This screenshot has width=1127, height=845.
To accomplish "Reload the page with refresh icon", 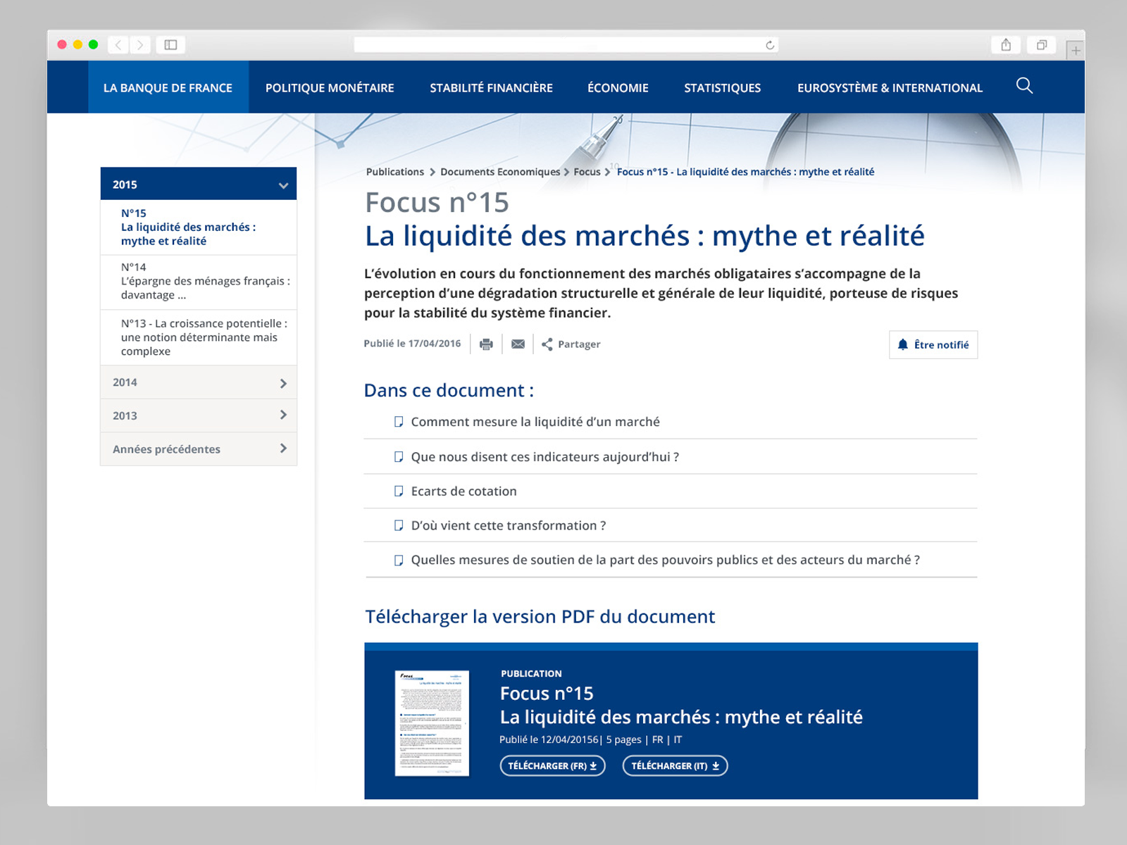I will pos(770,45).
